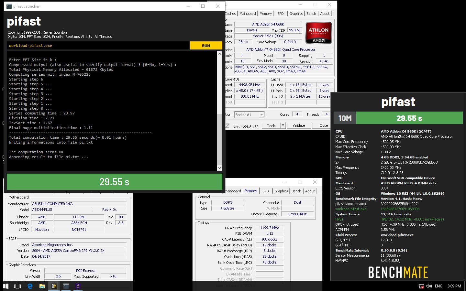This screenshot has width=466, height=291.
Task: Switch to the CPU-Z taskbar icon
Action: (78, 286)
